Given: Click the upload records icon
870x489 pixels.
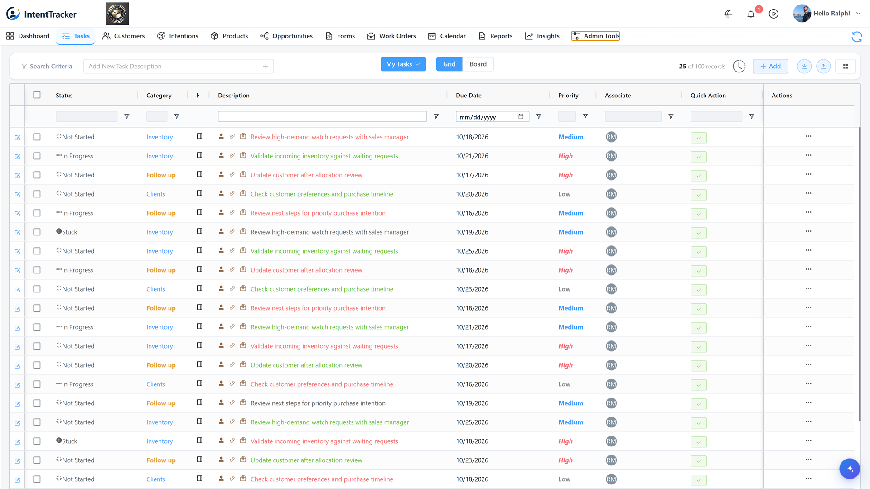Looking at the screenshot, I should pyautogui.click(x=823, y=66).
